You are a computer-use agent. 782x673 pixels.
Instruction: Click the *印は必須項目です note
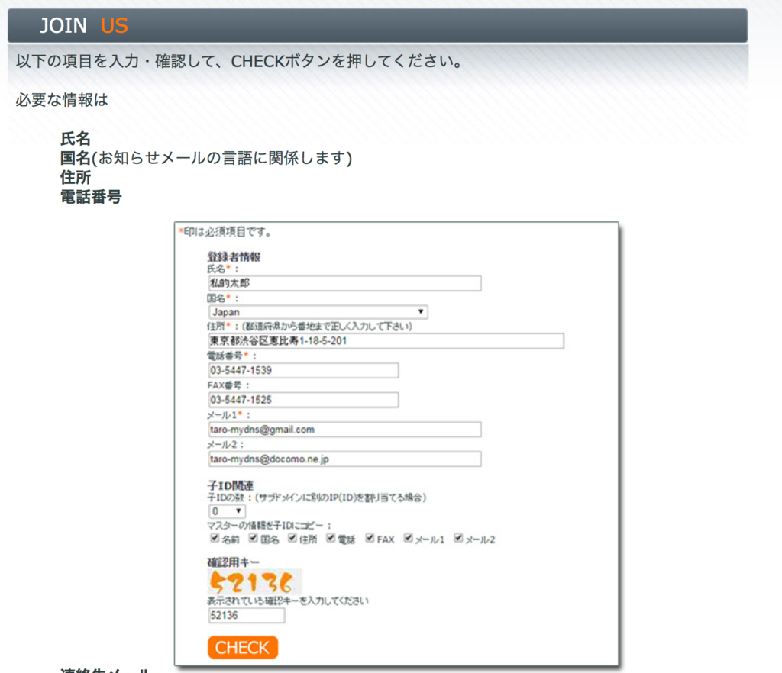[225, 232]
